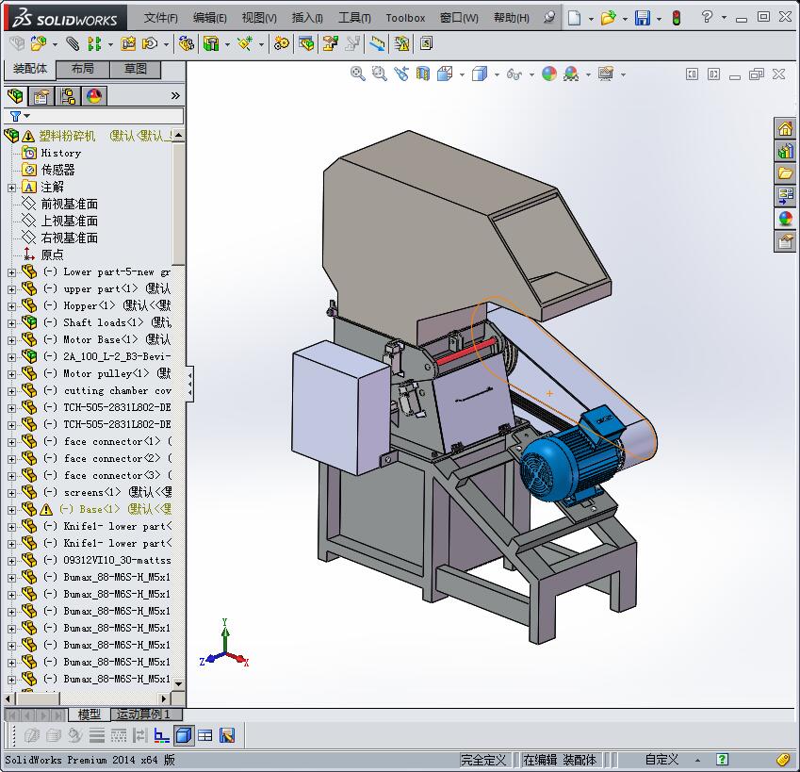Click the 自定义 units status button
Screen dimensions: 800x772
click(x=661, y=760)
